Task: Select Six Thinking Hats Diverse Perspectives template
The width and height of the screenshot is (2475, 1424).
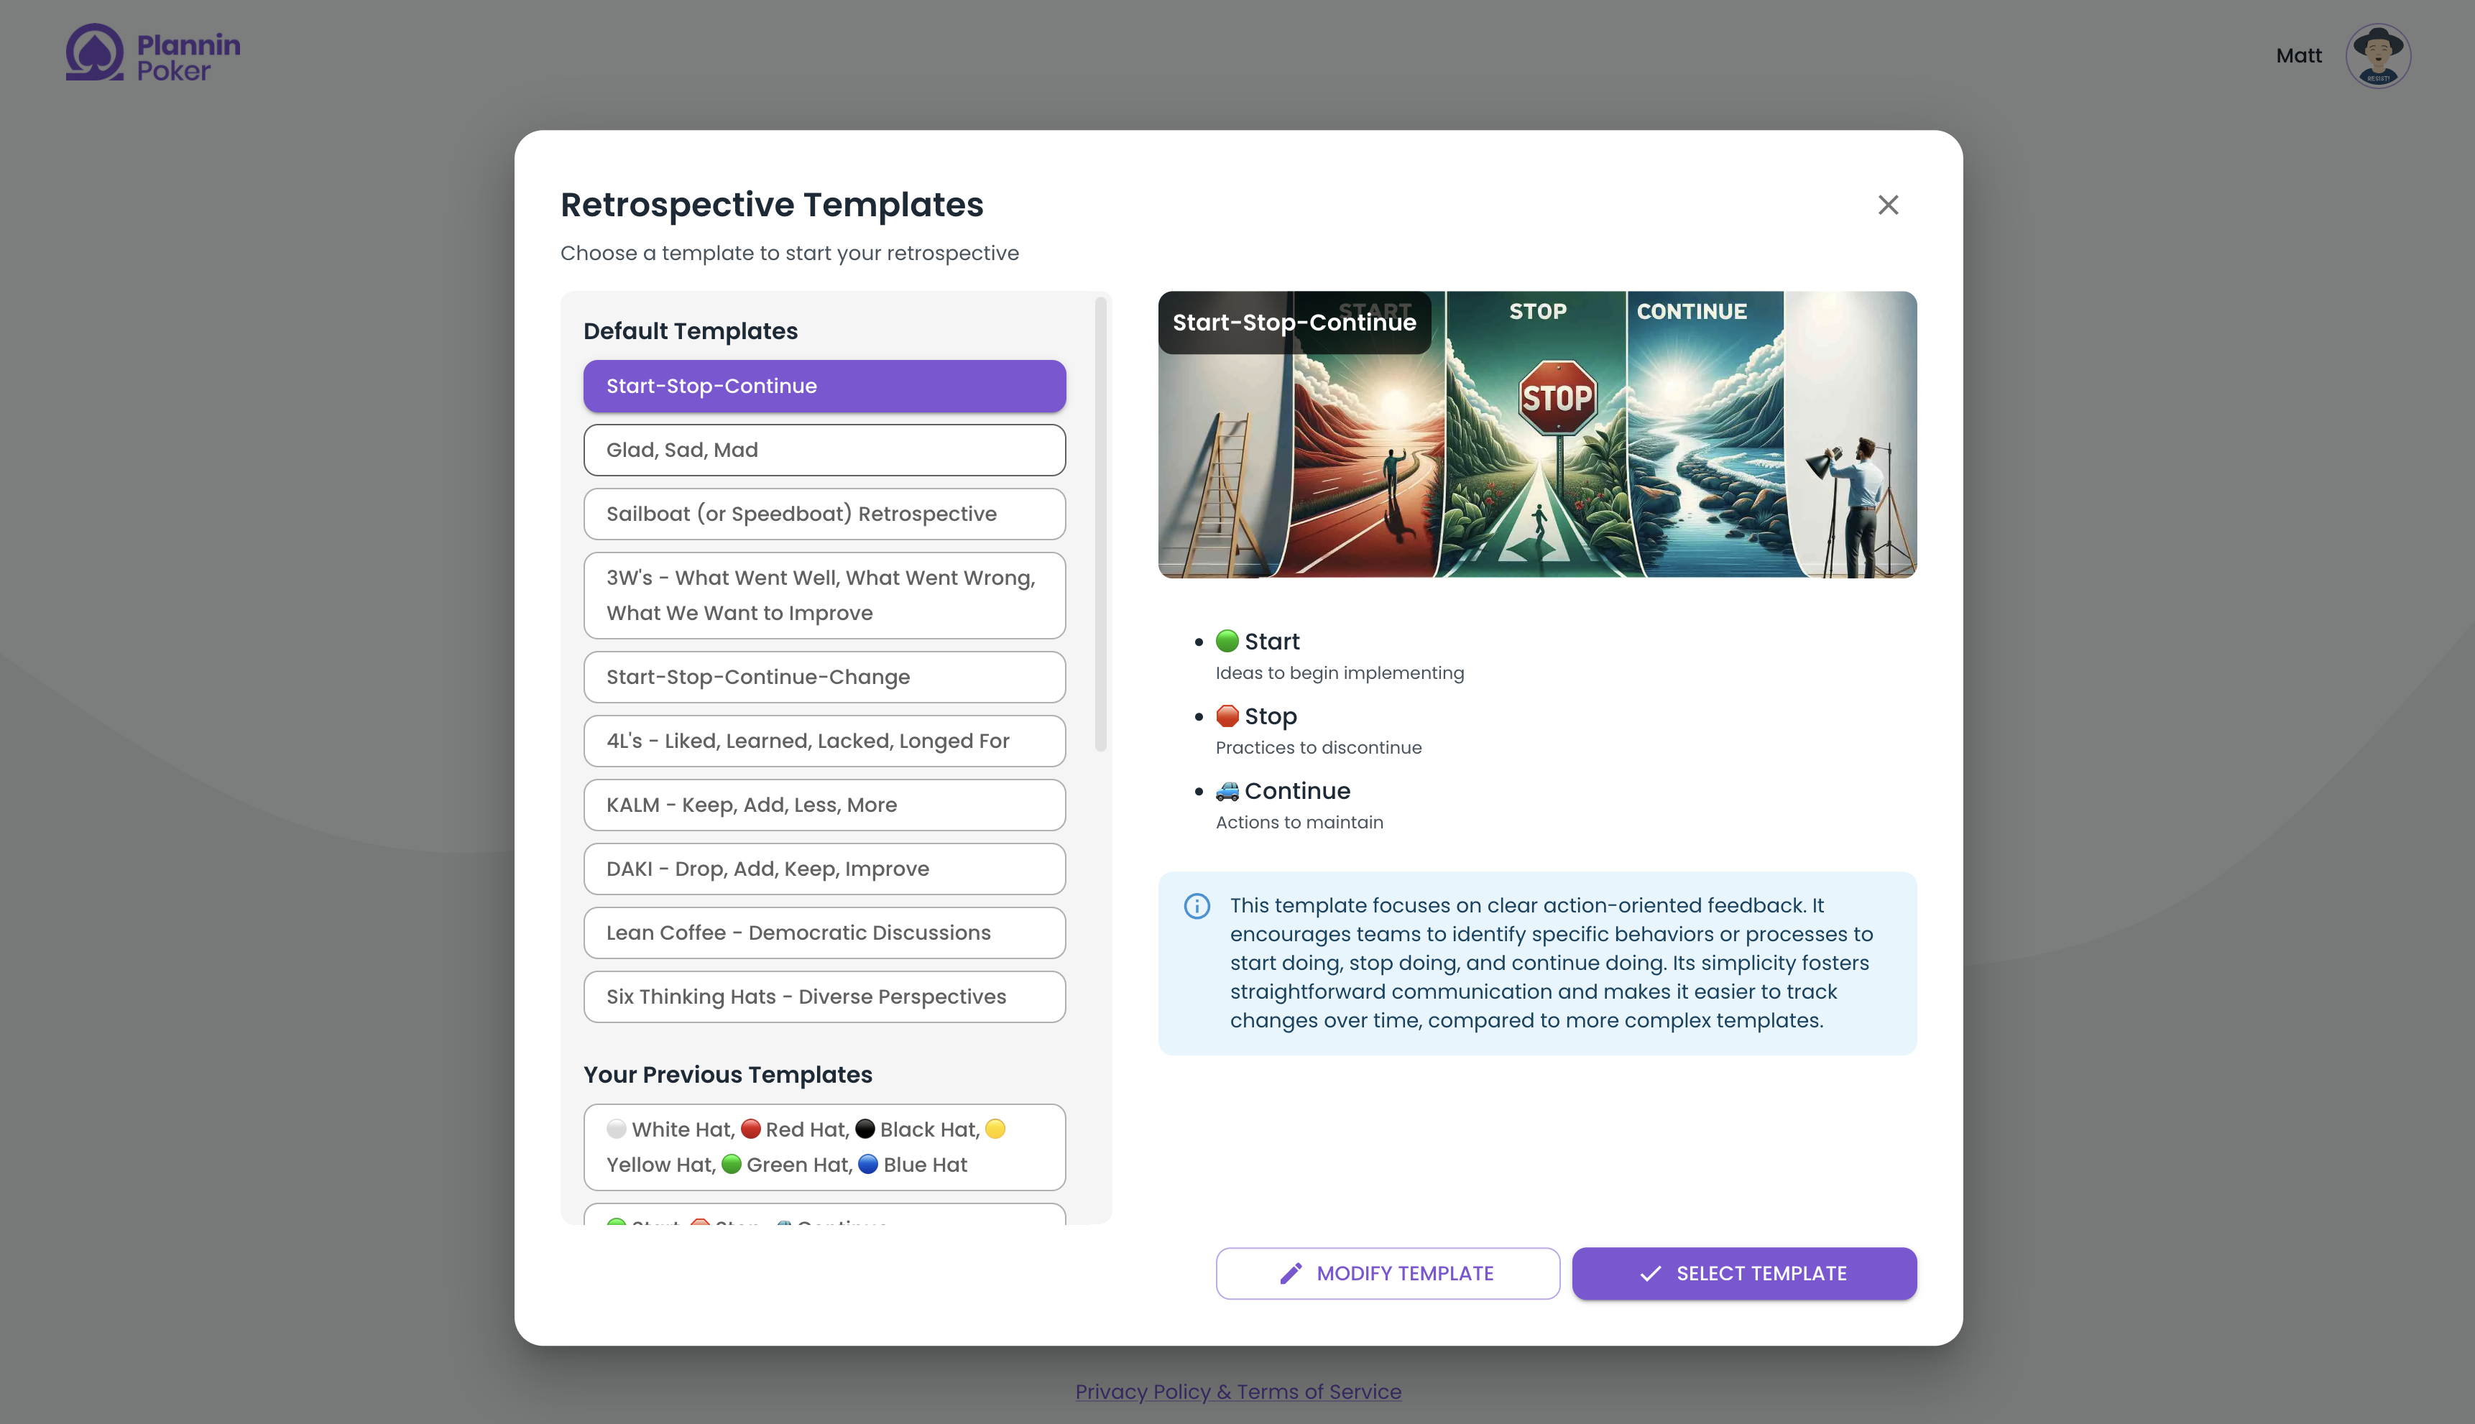Action: (825, 997)
